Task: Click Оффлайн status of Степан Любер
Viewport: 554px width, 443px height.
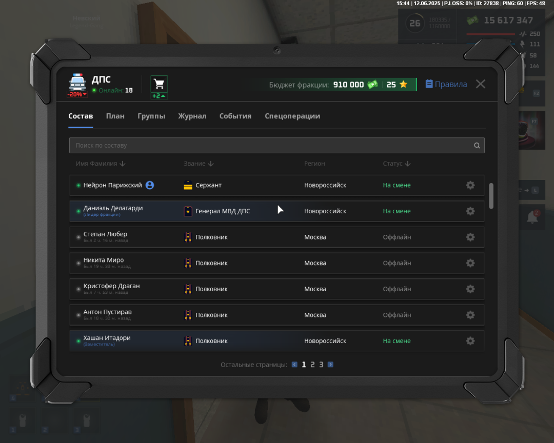Action: click(397, 237)
